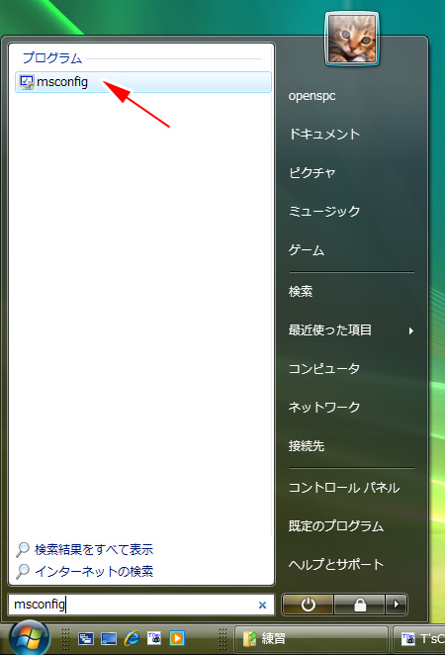Click the T's quick launch icon
The image size is (445, 655).
(x=154, y=638)
